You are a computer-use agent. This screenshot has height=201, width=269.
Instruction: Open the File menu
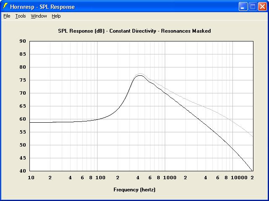click(x=7, y=16)
